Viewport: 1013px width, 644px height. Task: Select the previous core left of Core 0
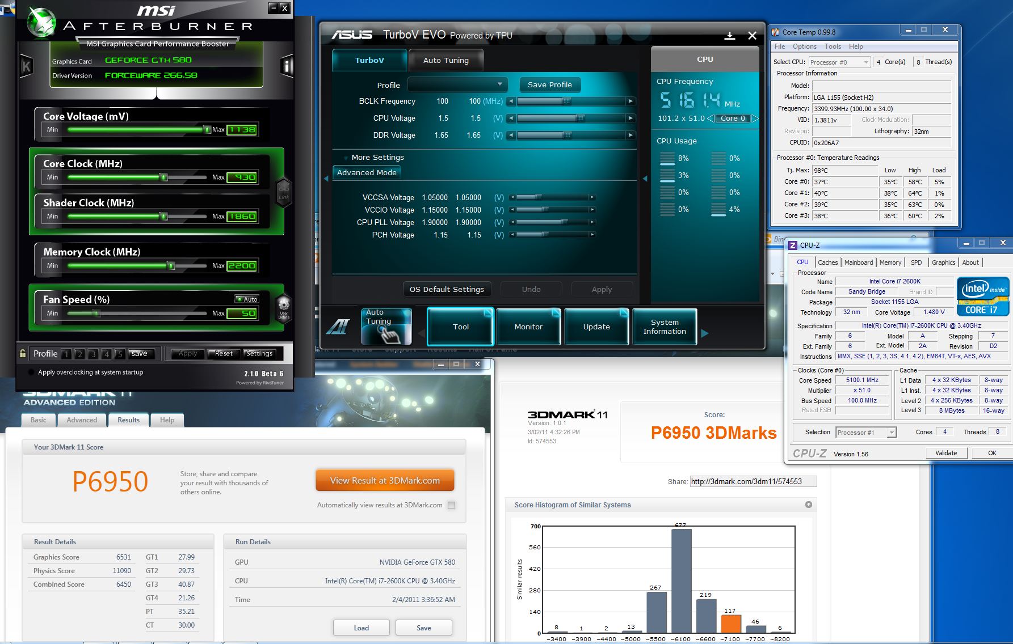pyautogui.click(x=710, y=118)
